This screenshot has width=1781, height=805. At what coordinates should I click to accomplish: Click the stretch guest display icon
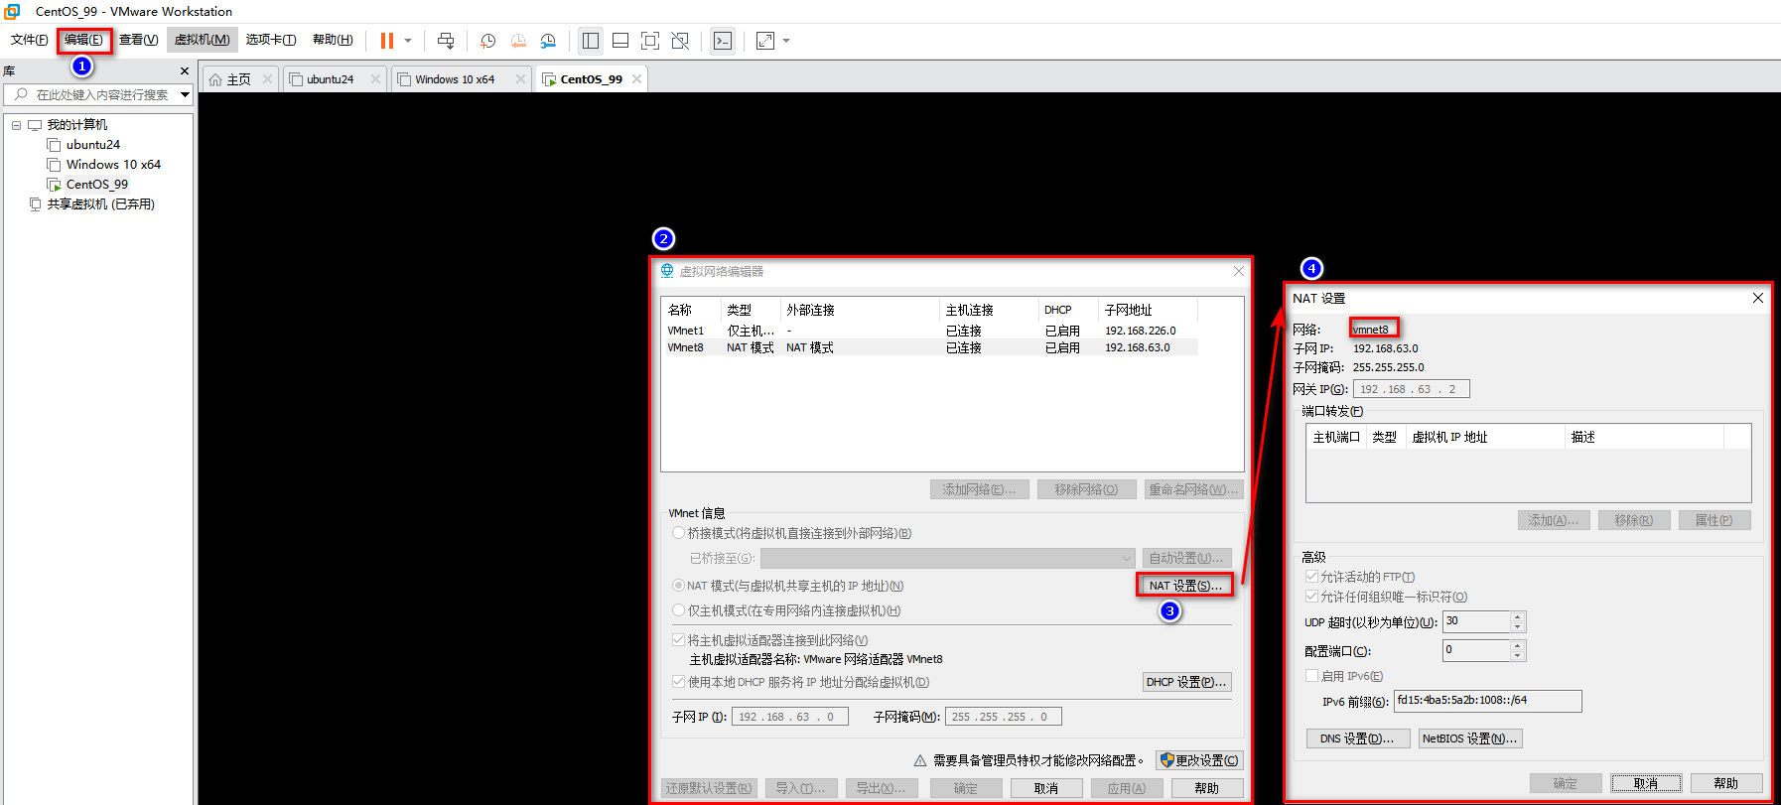click(x=765, y=41)
